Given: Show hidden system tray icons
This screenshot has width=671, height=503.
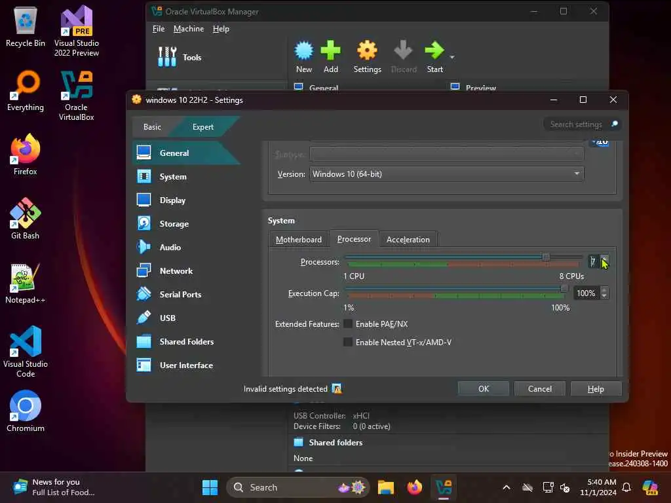Looking at the screenshot, I should (x=507, y=487).
